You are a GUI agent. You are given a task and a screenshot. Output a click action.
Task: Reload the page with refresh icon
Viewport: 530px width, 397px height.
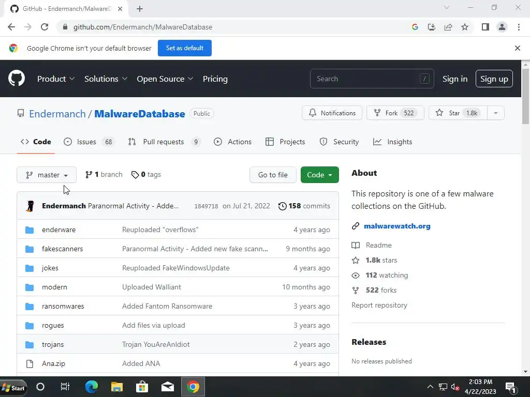45,27
